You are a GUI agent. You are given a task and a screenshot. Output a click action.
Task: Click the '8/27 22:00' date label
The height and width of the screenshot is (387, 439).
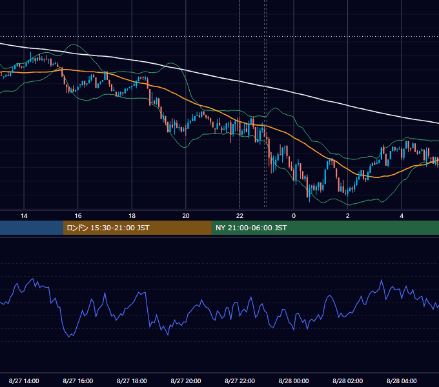click(x=240, y=381)
